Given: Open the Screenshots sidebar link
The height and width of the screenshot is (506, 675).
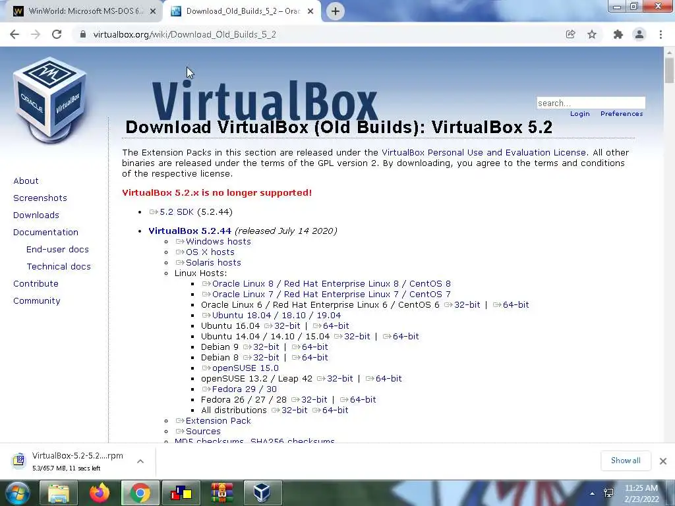Looking at the screenshot, I should tap(40, 198).
